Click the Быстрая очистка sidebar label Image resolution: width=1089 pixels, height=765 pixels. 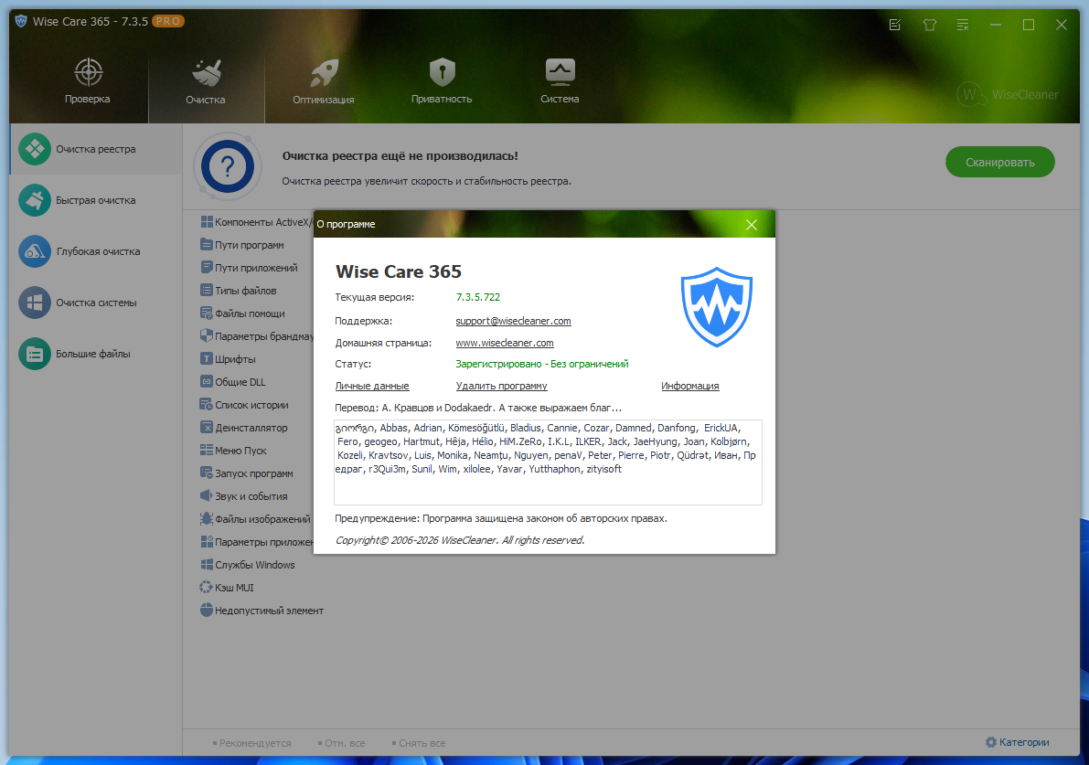click(96, 201)
